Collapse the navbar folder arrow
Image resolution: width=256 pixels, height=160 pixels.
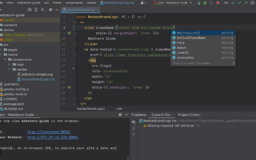(9, 69)
